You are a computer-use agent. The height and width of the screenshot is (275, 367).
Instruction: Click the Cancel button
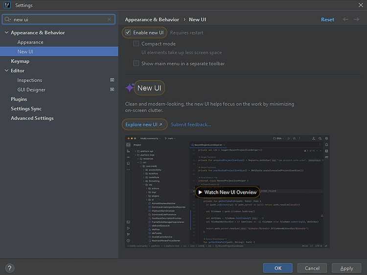point(312,268)
